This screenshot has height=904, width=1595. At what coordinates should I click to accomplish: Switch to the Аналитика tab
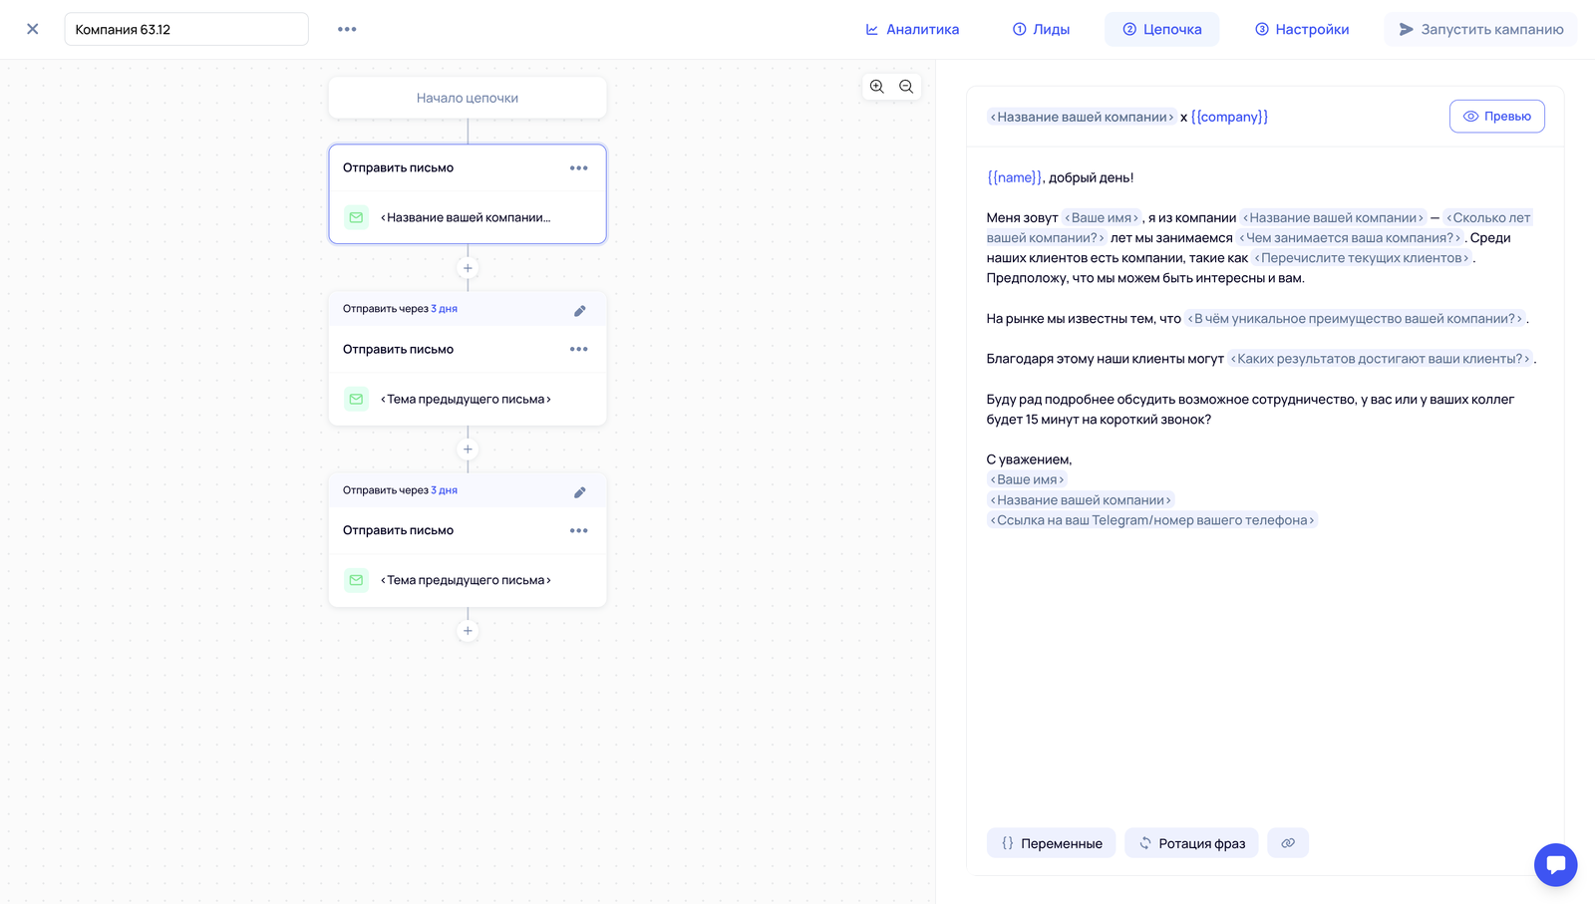[x=912, y=29]
